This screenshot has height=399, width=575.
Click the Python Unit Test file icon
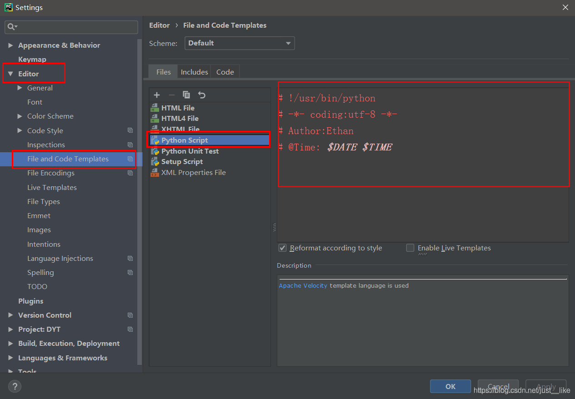pos(155,151)
